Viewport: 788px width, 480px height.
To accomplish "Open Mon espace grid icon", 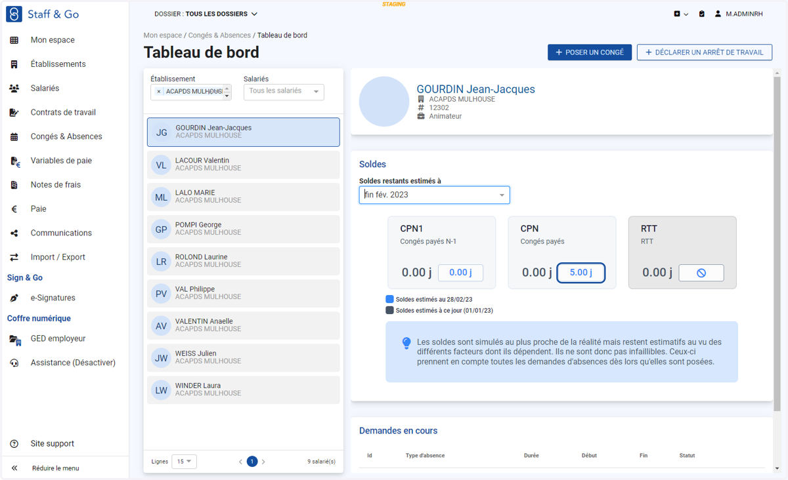I will pos(14,40).
